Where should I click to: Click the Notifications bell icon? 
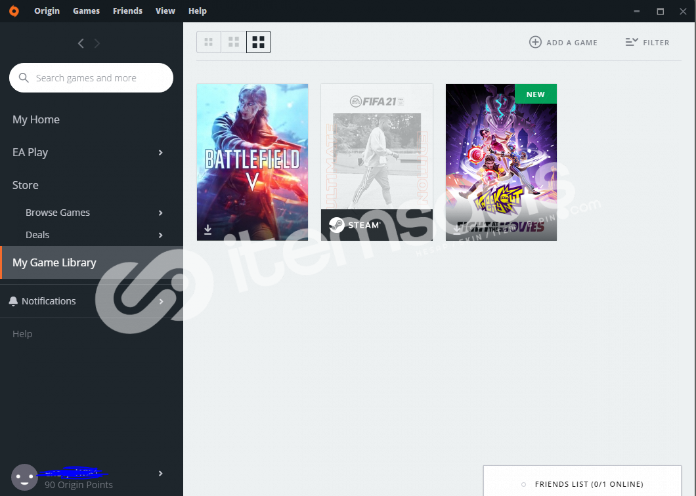13,301
